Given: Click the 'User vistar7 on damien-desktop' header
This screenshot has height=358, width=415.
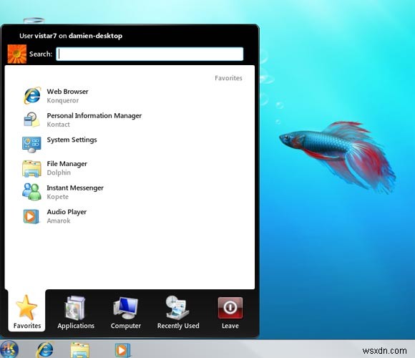Looking at the screenshot, I should (71, 36).
